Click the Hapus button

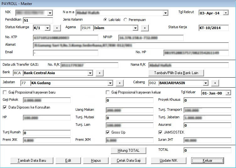(96, 160)
